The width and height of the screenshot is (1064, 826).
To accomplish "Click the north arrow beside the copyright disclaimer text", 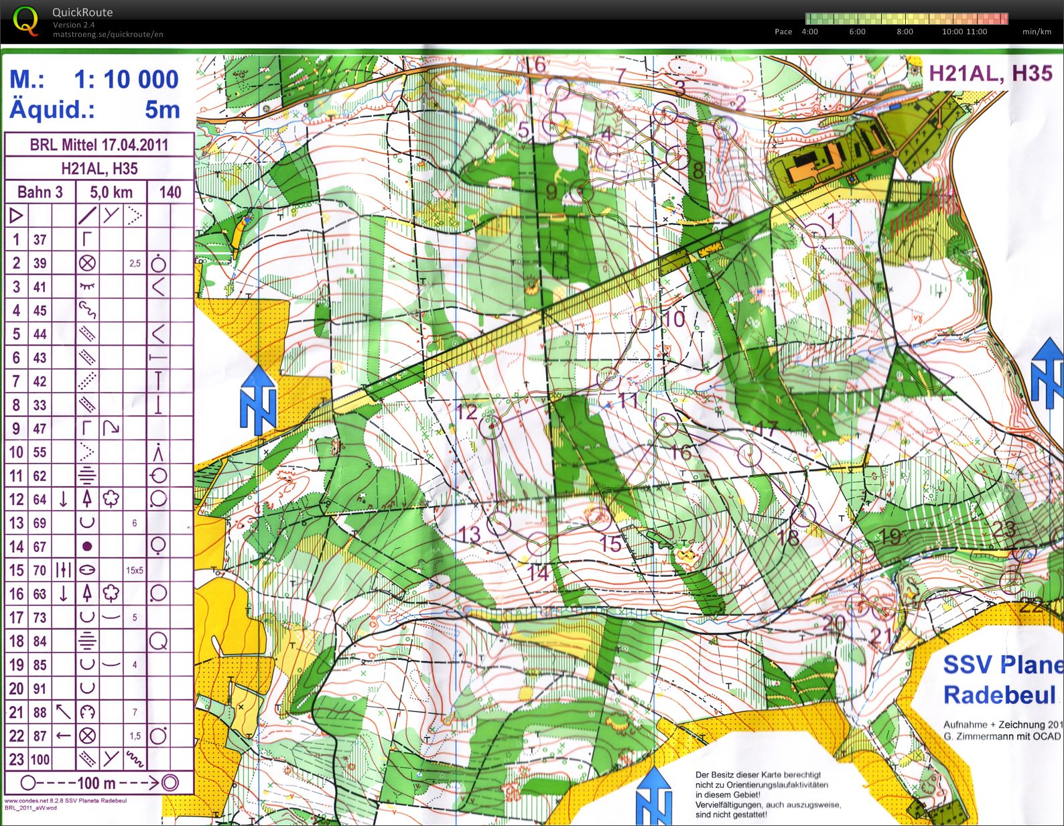I will (653, 796).
